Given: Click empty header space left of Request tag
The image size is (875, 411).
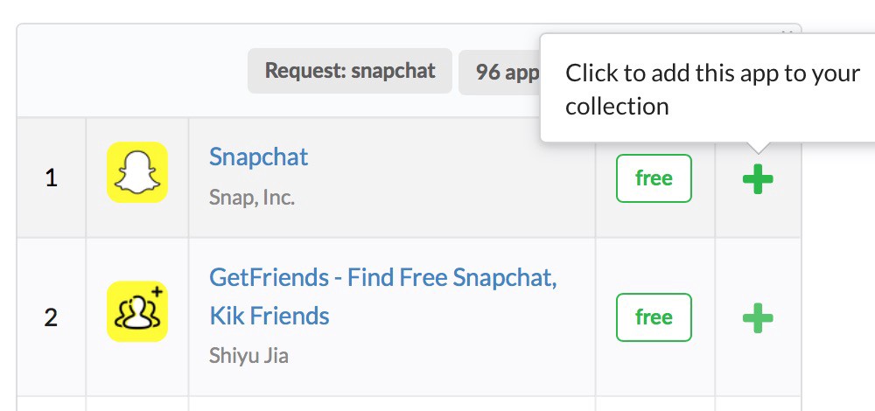Looking at the screenshot, I should click(131, 72).
